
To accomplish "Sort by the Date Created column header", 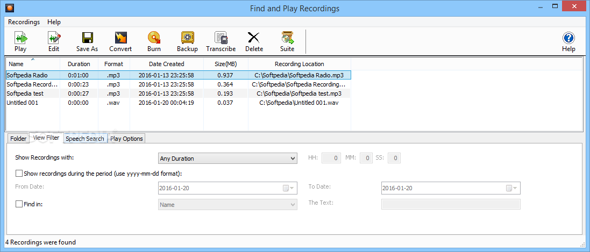I will click(x=167, y=64).
